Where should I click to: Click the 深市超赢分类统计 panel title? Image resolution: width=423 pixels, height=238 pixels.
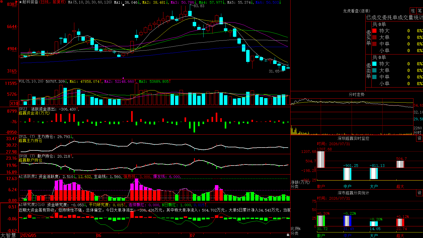pos(353,193)
